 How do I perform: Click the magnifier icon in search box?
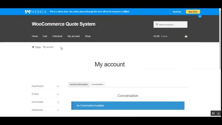click(157, 24)
